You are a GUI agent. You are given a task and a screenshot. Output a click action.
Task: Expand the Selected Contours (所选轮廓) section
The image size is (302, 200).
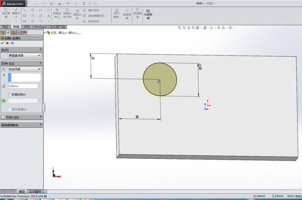pos(40,125)
